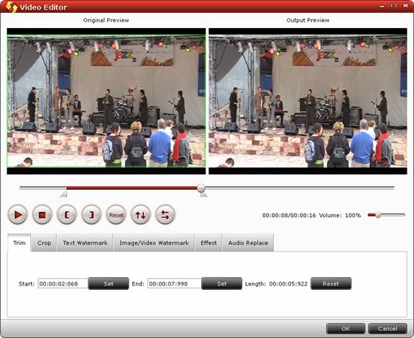
Task: Click into the End time field
Action: [174, 283]
